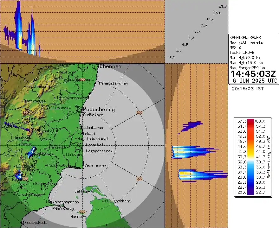Viewport: 279px width, 228px height.
Task: Click the 4.5 height scale label
Action: tap(185, 44)
